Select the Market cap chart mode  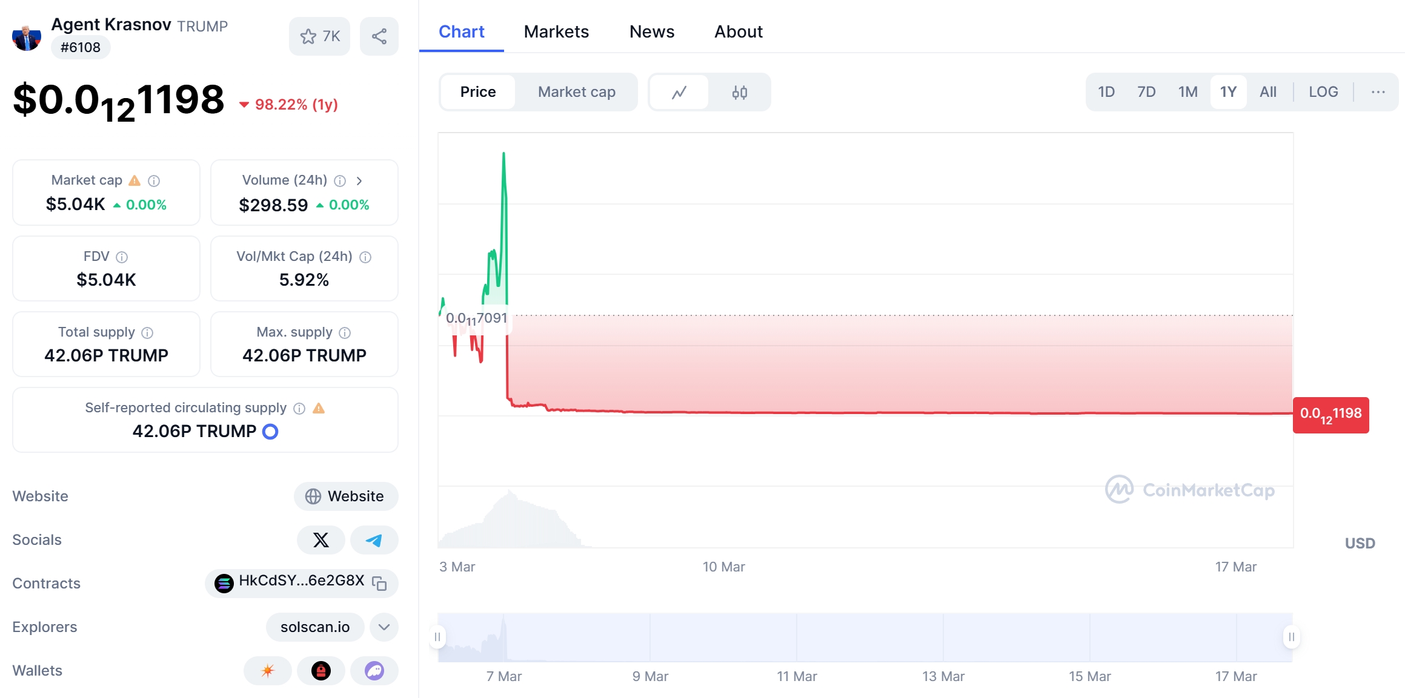pyautogui.click(x=577, y=92)
